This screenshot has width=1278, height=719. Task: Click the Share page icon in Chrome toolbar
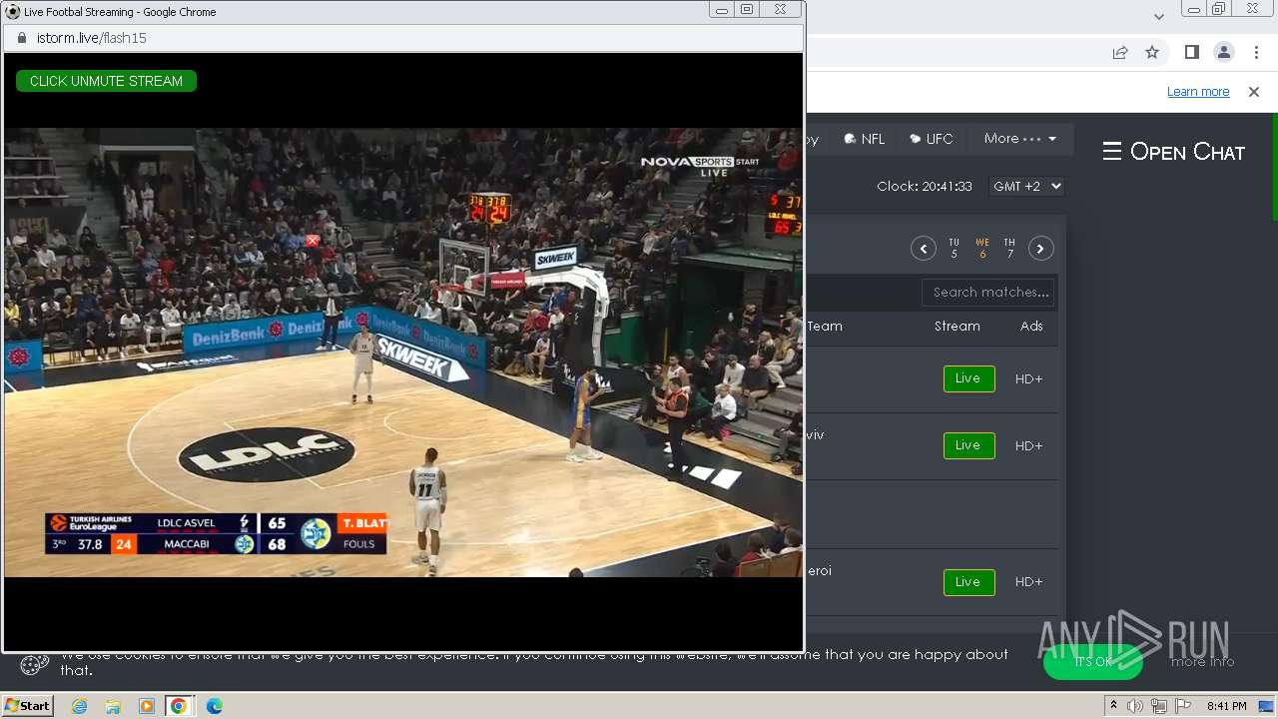pyautogui.click(x=1120, y=53)
